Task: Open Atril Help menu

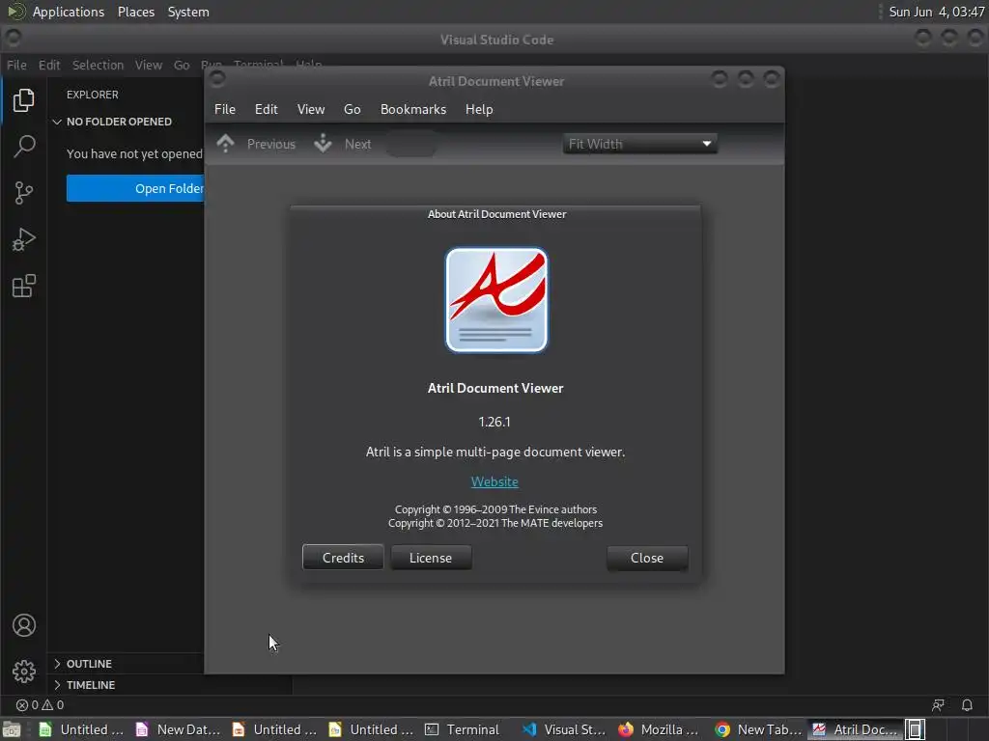Action: click(x=479, y=109)
